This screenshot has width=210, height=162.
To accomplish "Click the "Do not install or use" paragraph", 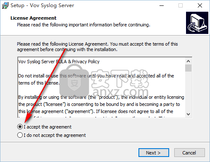I will (x=96, y=80).
